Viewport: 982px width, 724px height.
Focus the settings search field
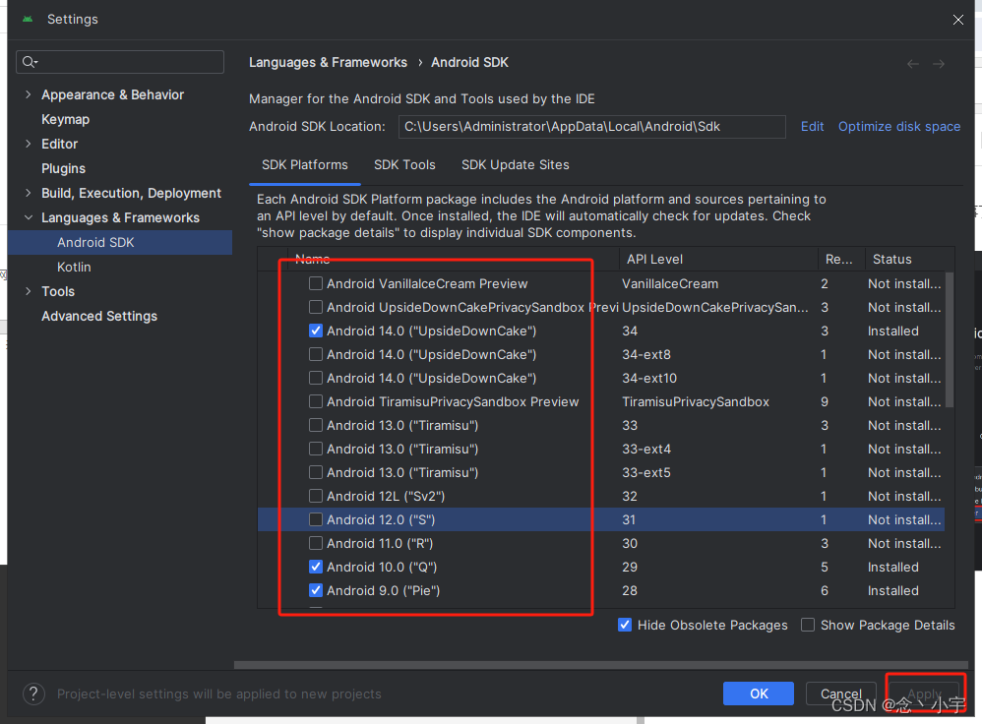(x=120, y=62)
